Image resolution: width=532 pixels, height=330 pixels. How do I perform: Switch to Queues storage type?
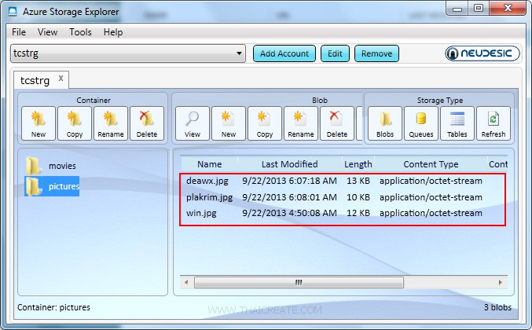click(421, 123)
